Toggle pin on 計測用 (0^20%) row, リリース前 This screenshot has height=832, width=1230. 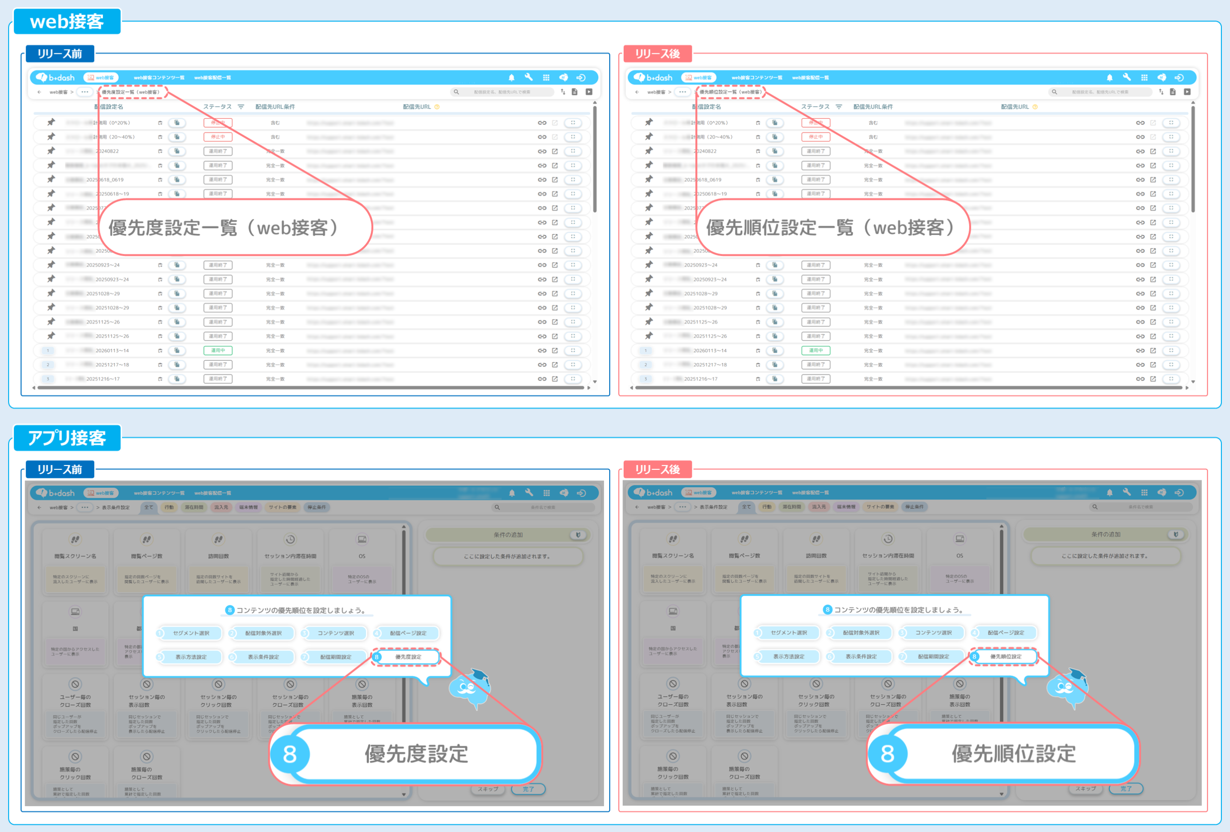point(51,122)
